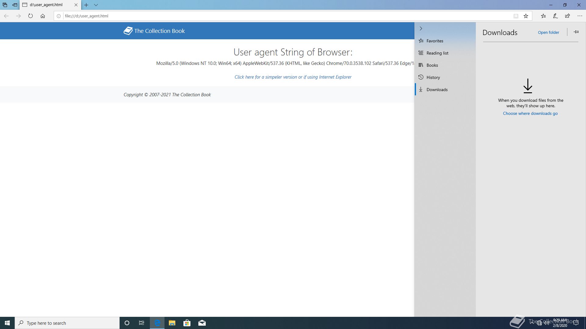The width and height of the screenshot is (586, 329).
Task: Select the Reading list section
Action: coord(437,53)
